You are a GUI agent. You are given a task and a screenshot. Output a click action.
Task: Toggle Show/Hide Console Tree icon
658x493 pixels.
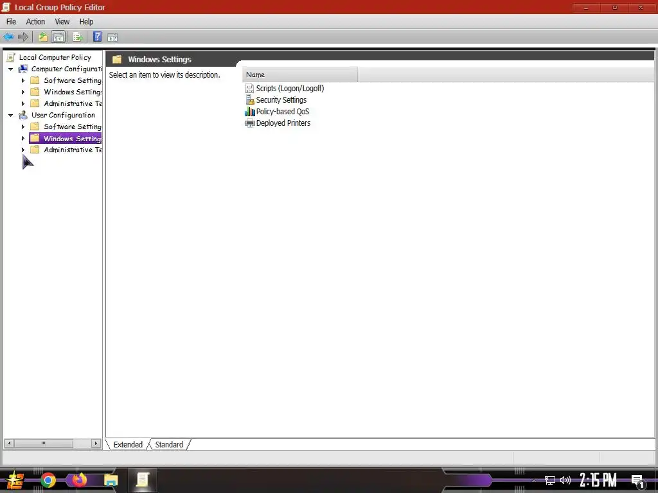click(58, 37)
